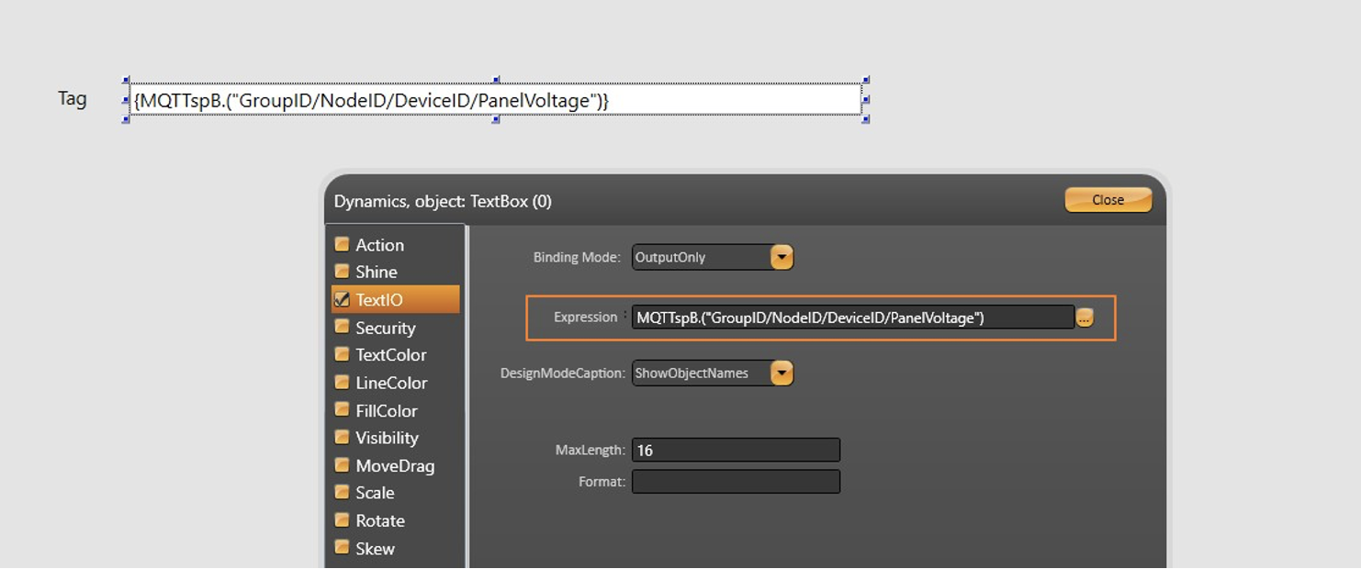This screenshot has height=569, width=1361.
Task: Select the Skew item in list
Action: (x=375, y=548)
